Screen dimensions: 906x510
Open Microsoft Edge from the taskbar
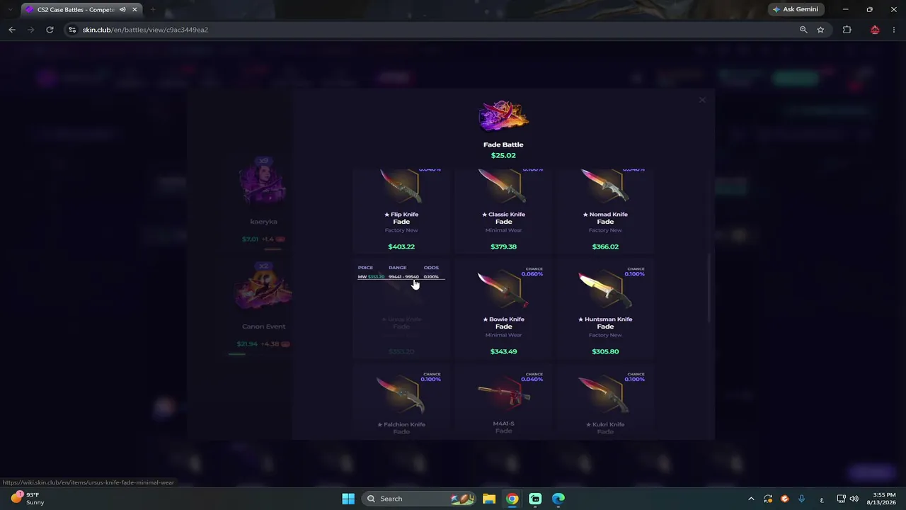click(x=558, y=499)
